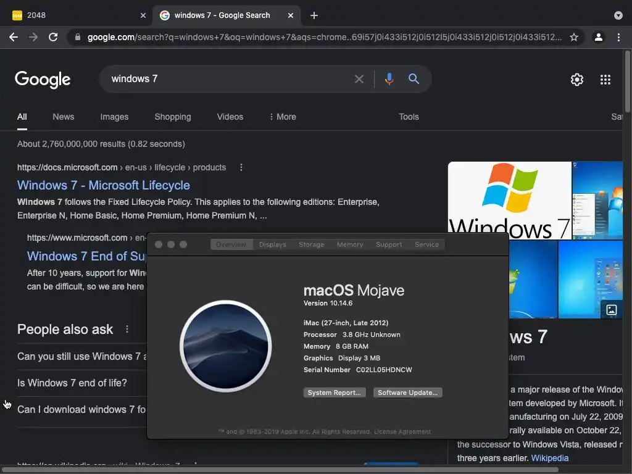The width and height of the screenshot is (632, 474).
Task: Open a new browser tab
Action: [x=314, y=15]
